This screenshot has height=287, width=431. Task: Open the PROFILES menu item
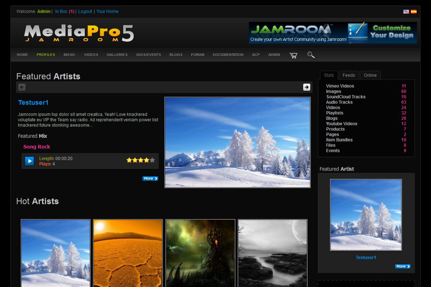click(x=46, y=55)
